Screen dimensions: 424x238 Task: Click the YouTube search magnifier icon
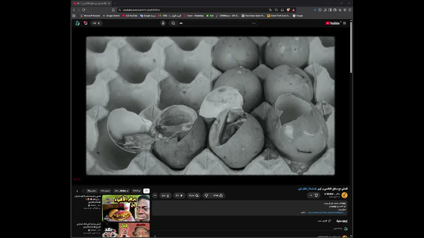pos(173,23)
